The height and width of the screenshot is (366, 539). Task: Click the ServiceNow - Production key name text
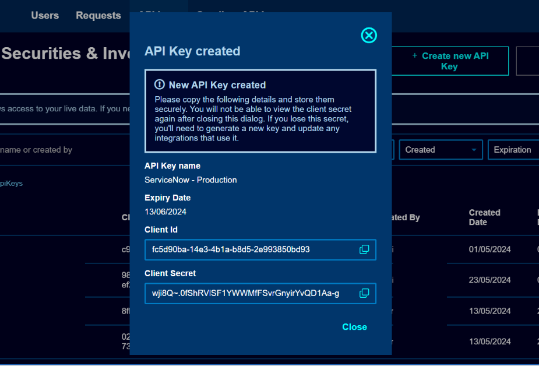point(191,180)
